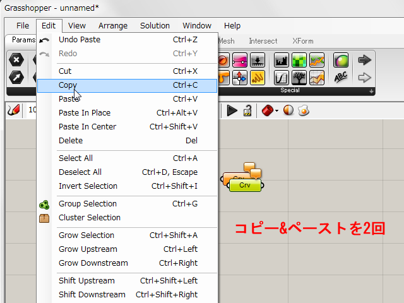The image size is (404, 303).
Task: Click the download-arrow Data Recorder icon
Action: tap(258, 61)
